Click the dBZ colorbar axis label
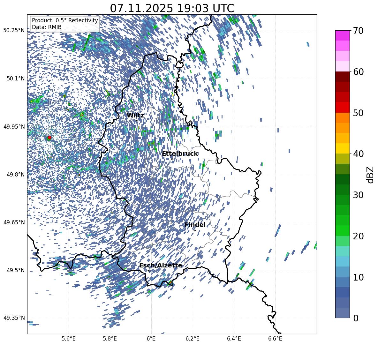Screen dimensions: 378x345 tap(370, 175)
